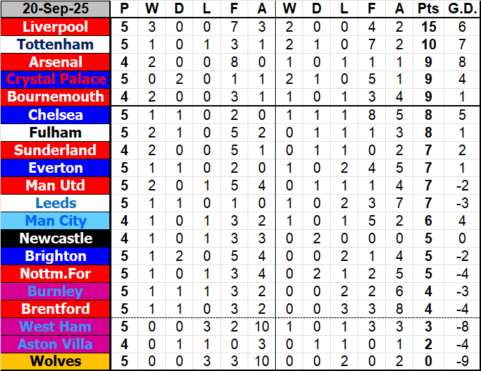Click the Man City team cell
481x371 pixels.
pyautogui.click(x=56, y=221)
